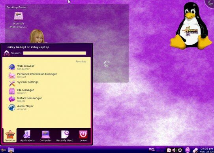Switch to the Recently Used tab
Image resolution: width=214 pixels, height=153 pixels.
(x=65, y=136)
